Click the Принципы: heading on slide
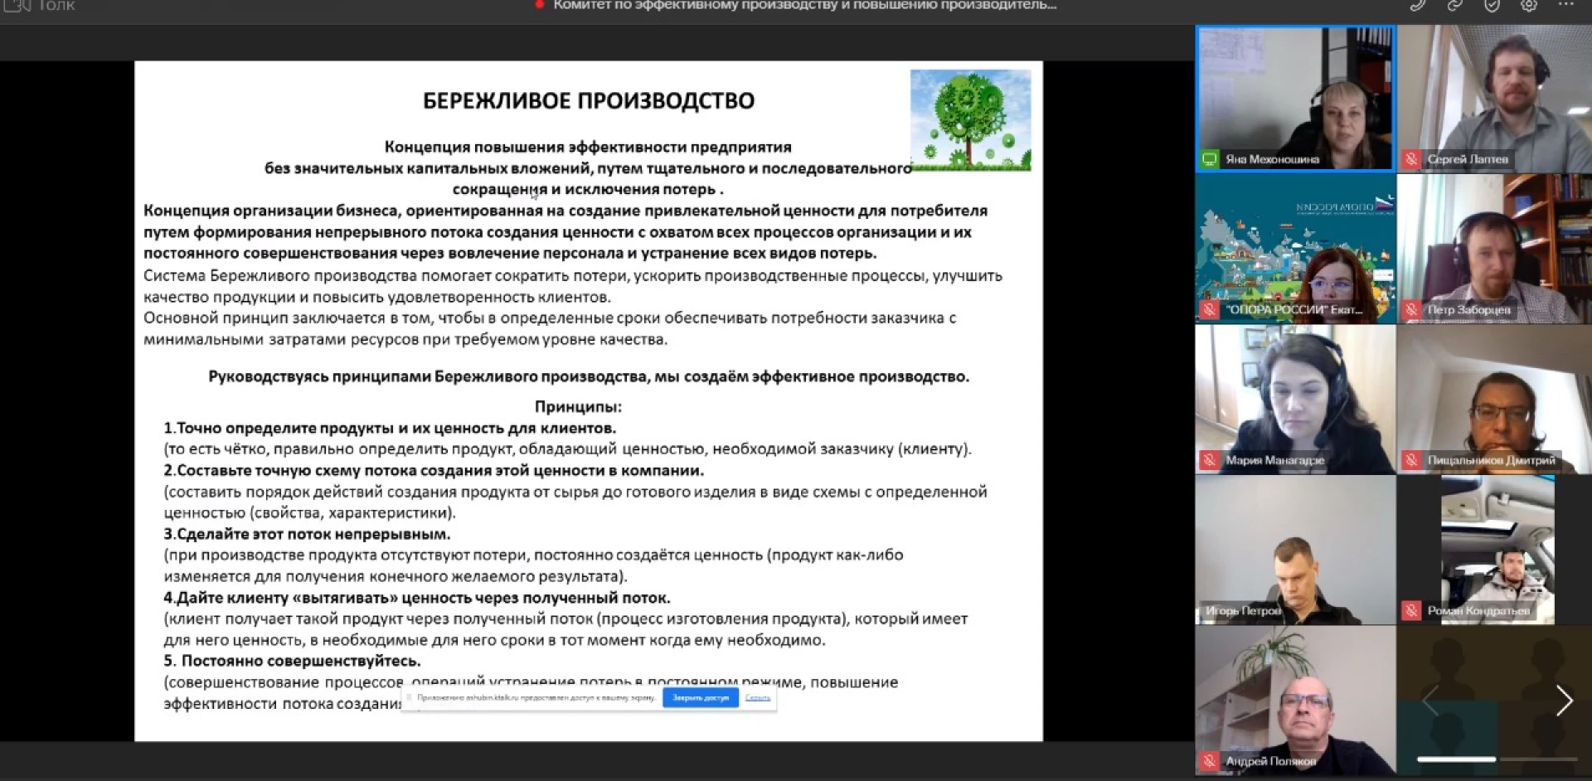The height and width of the screenshot is (781, 1592). [578, 407]
